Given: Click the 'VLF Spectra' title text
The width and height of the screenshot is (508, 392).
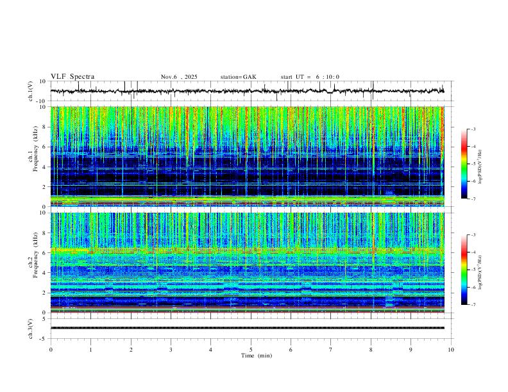Looking at the screenshot, I should pyautogui.click(x=72, y=77).
